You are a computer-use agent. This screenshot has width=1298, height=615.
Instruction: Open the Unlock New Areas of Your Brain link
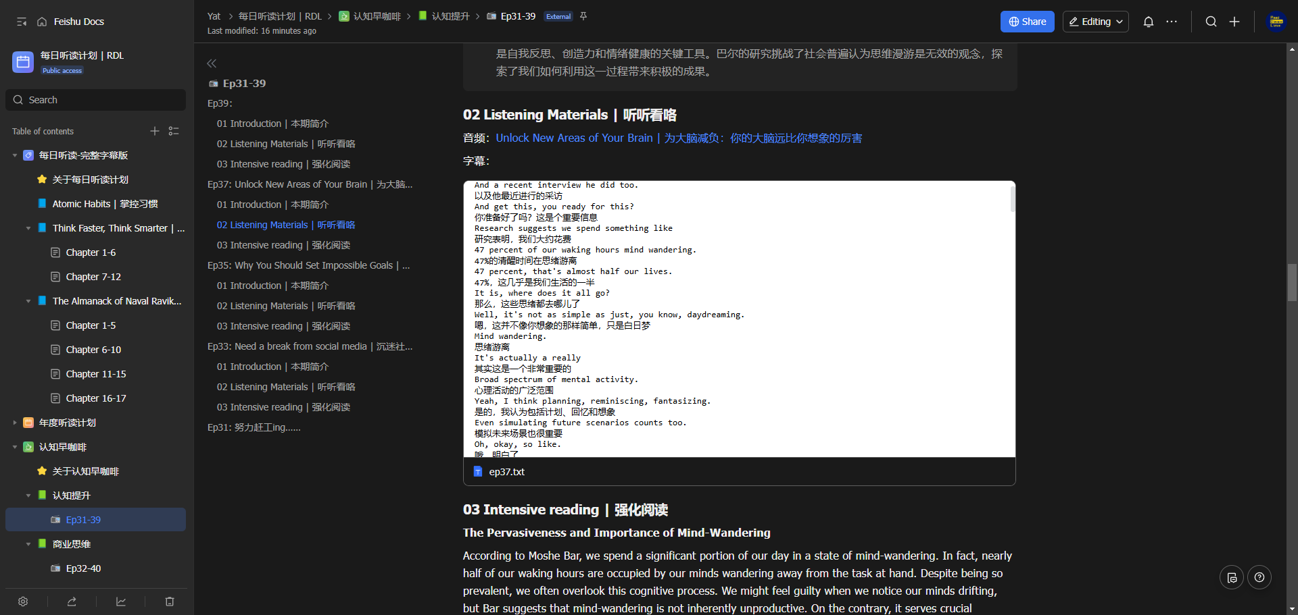tap(679, 138)
